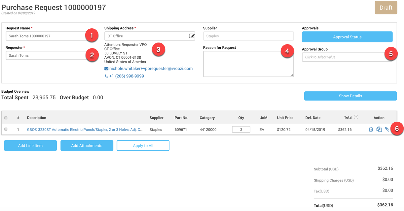Click the paperclip attachment icon in Action column
404x211 pixels.
coord(387,130)
